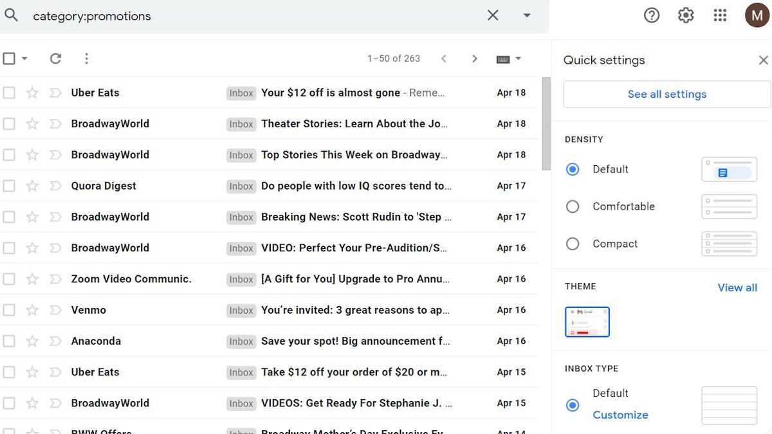Star the Uber Eats email from Apr 18
Viewport: 772px width, 434px height.
[32, 93]
